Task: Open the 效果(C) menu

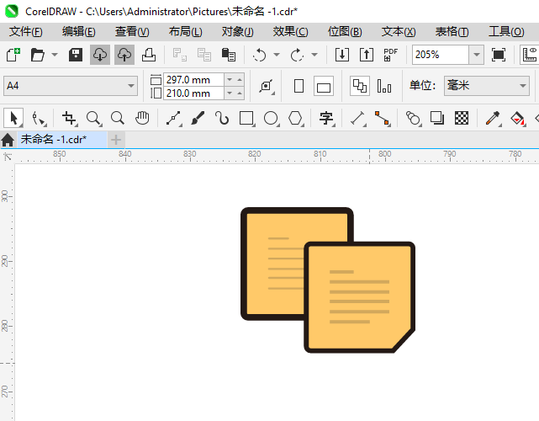Action: pyautogui.click(x=290, y=32)
